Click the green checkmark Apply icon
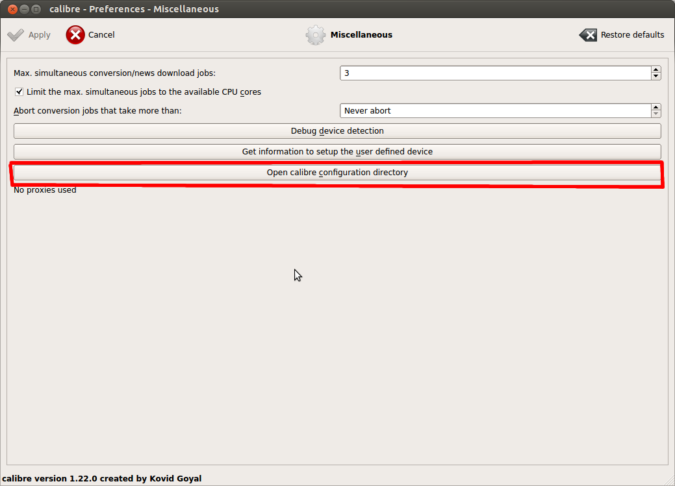This screenshot has width=675, height=486. pos(16,35)
